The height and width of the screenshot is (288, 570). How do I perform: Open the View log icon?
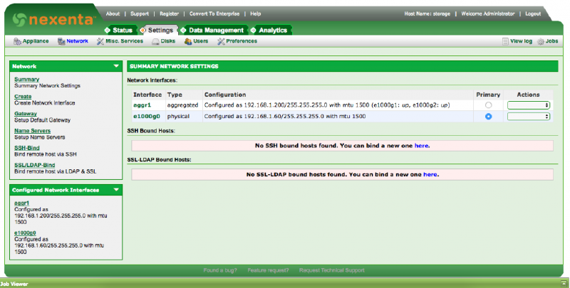click(x=505, y=42)
